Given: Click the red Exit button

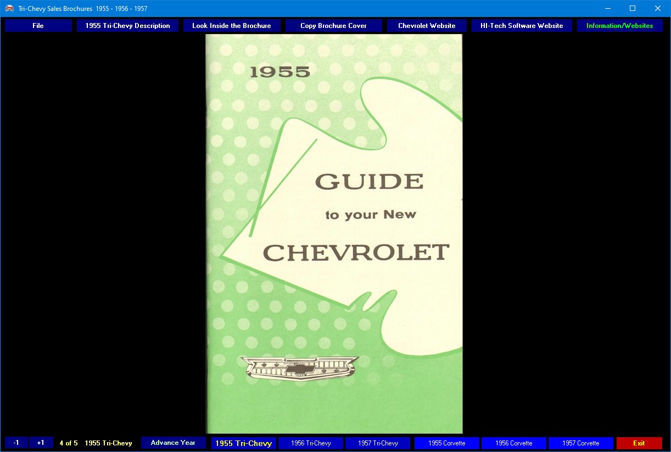Looking at the screenshot, I should click(x=639, y=443).
